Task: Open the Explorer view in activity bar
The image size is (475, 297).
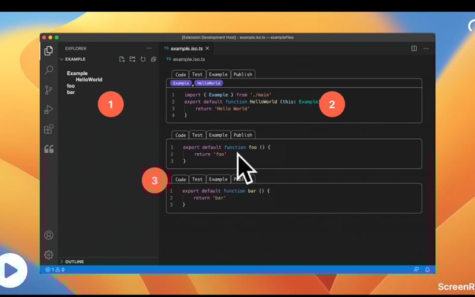Action: 49,50
